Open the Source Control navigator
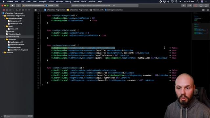 (x=7, y=10)
